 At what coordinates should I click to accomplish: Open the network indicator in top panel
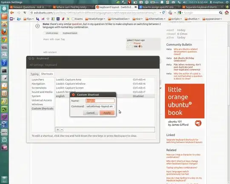pyautogui.click(x=179, y=2)
